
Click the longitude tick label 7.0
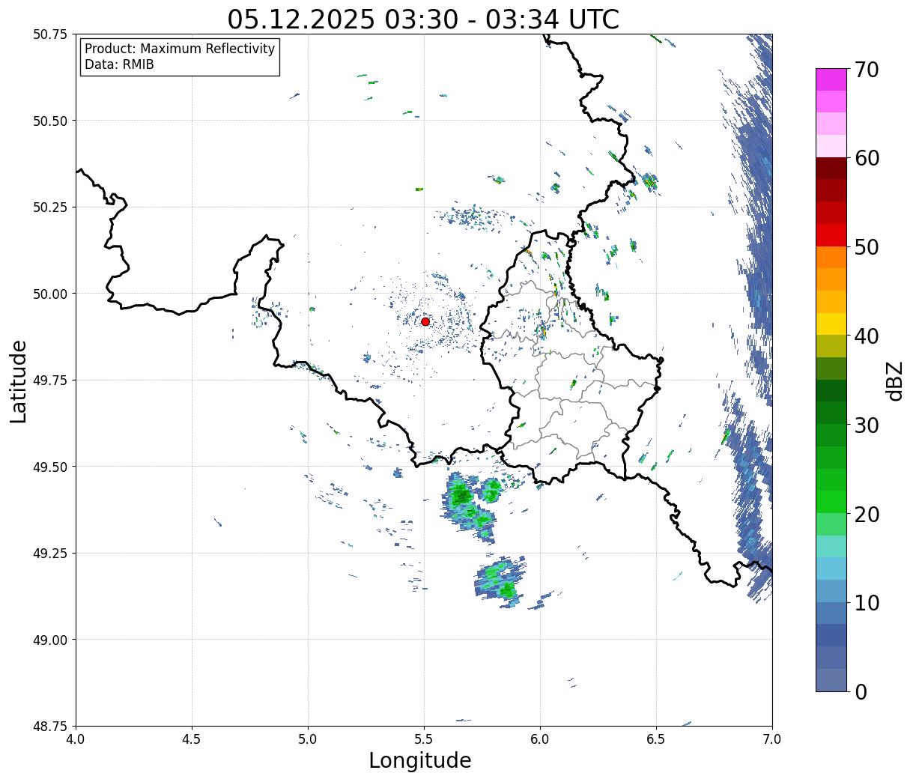click(x=772, y=739)
